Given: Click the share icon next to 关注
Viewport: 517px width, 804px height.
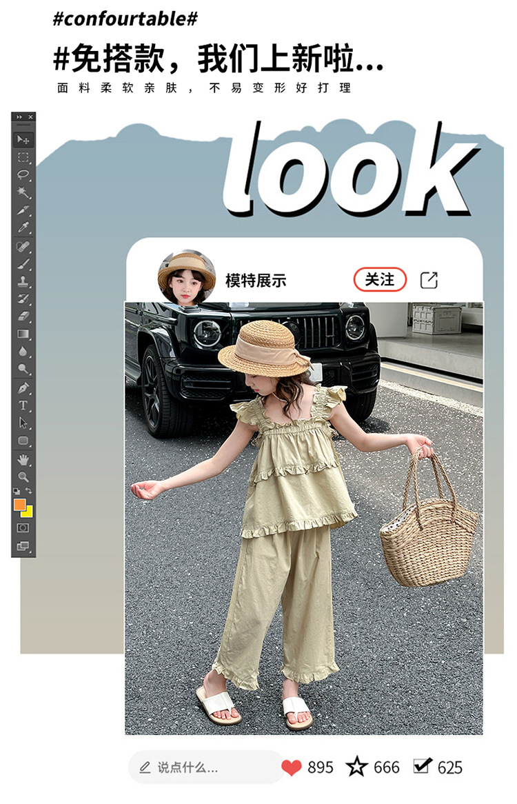Looking at the screenshot, I should [429, 280].
